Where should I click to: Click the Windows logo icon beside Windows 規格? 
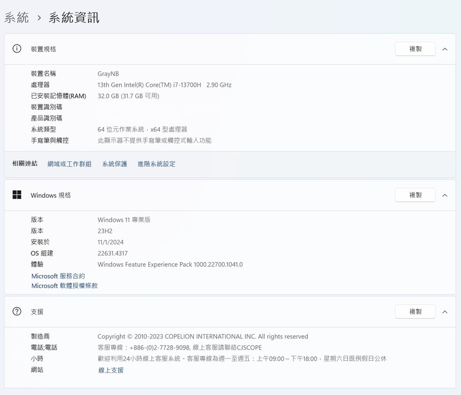point(17,195)
